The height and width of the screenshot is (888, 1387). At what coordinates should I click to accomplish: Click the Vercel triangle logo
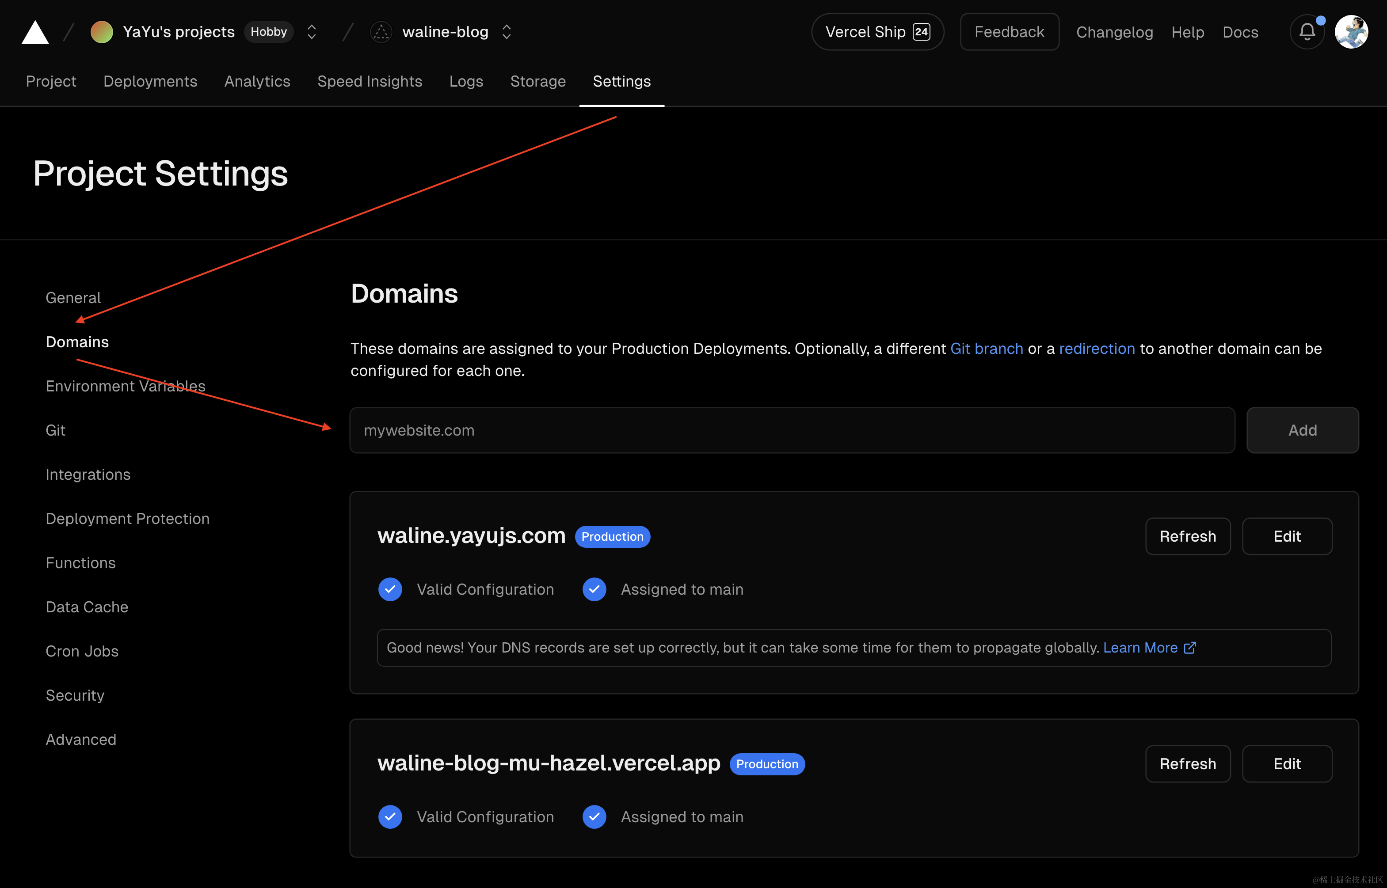(x=35, y=32)
